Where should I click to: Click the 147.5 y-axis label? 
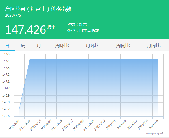pyautogui.click(x=6, y=54)
